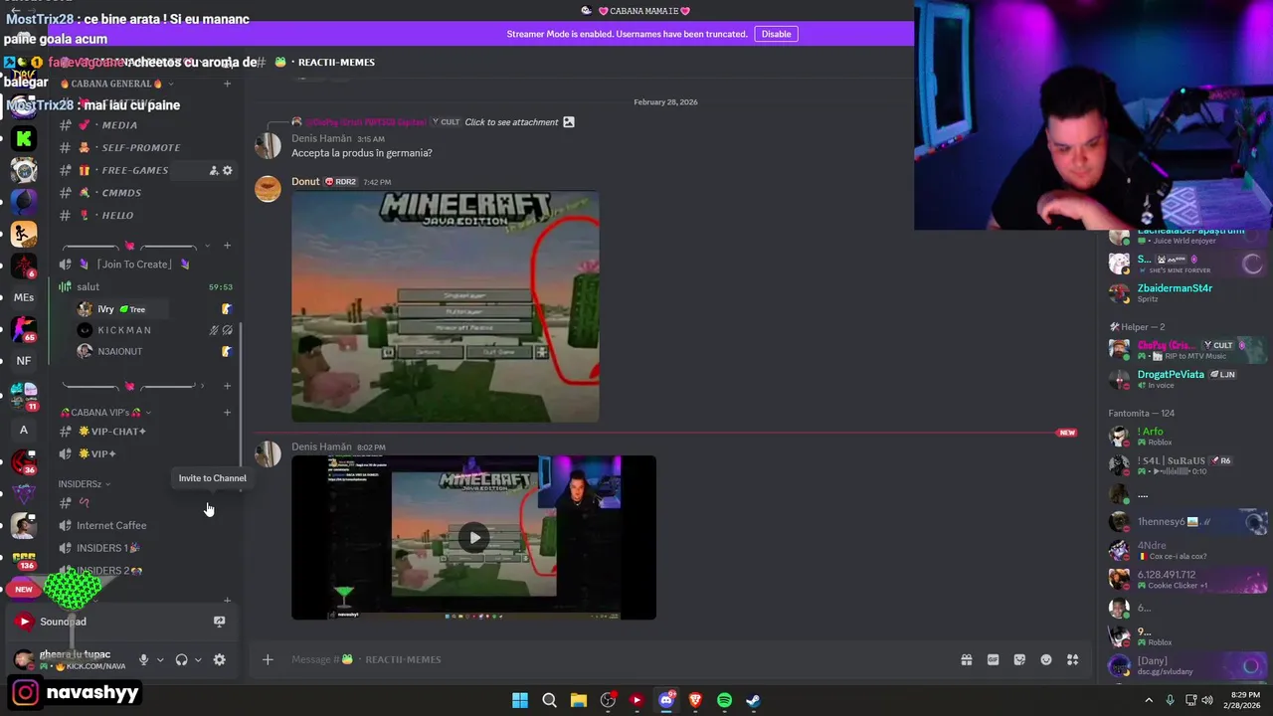Open Steam from taskbar
This screenshot has height=716, width=1273.
(753, 700)
